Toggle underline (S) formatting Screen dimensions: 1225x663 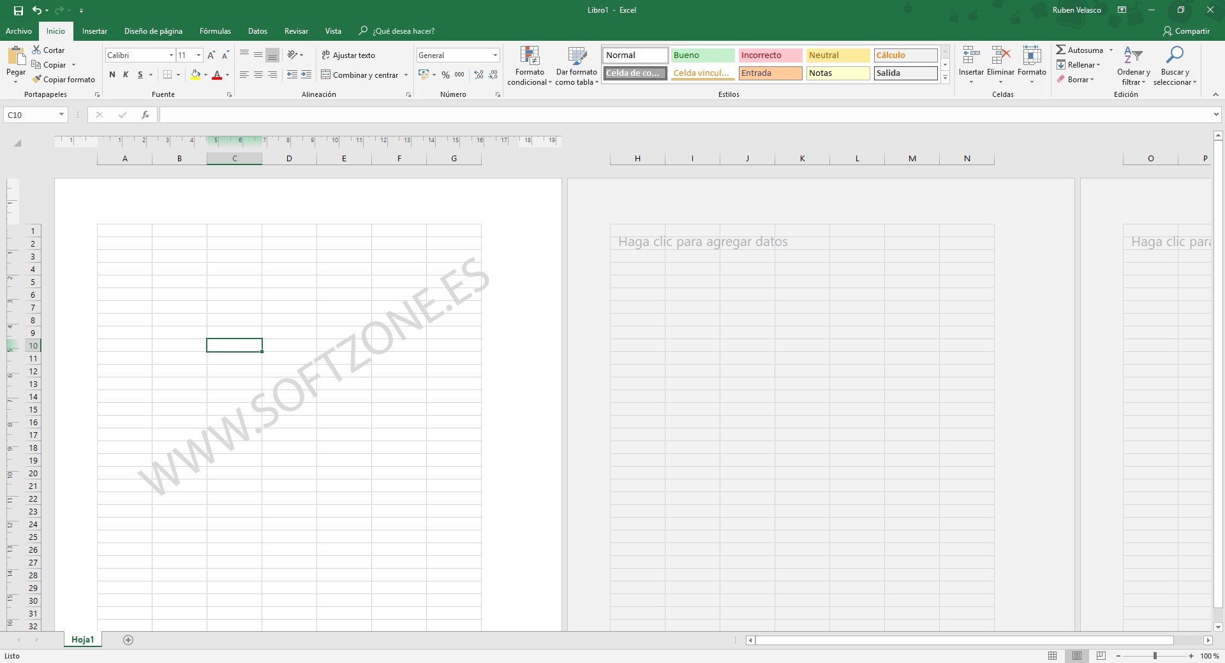tap(140, 75)
